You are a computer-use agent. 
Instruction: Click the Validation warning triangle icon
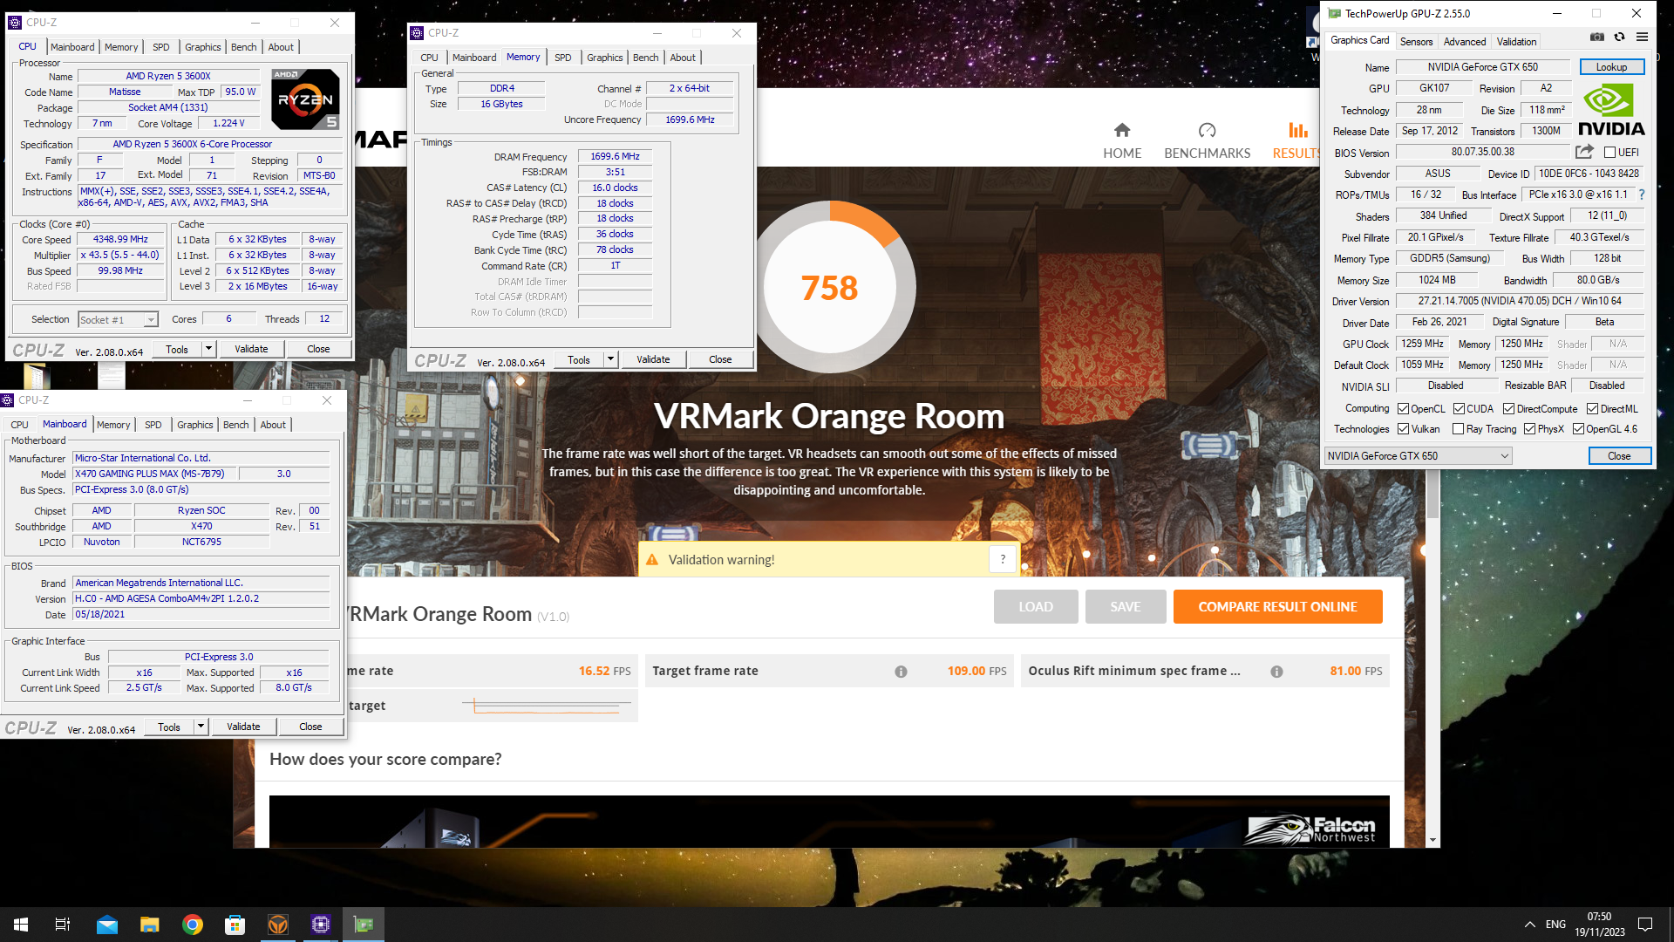pos(651,560)
